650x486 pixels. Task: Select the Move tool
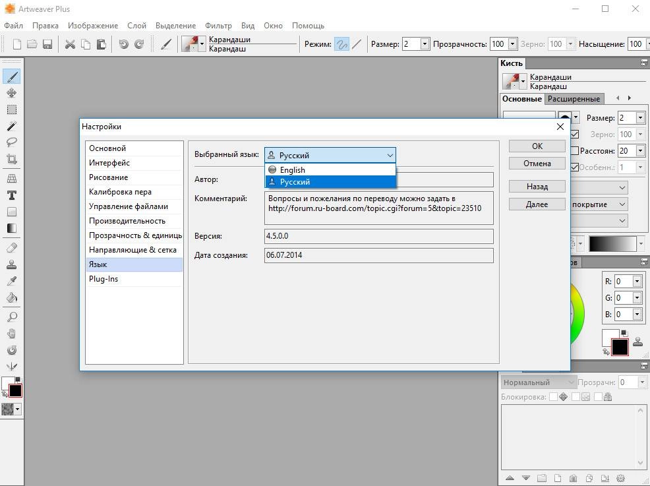point(12,93)
